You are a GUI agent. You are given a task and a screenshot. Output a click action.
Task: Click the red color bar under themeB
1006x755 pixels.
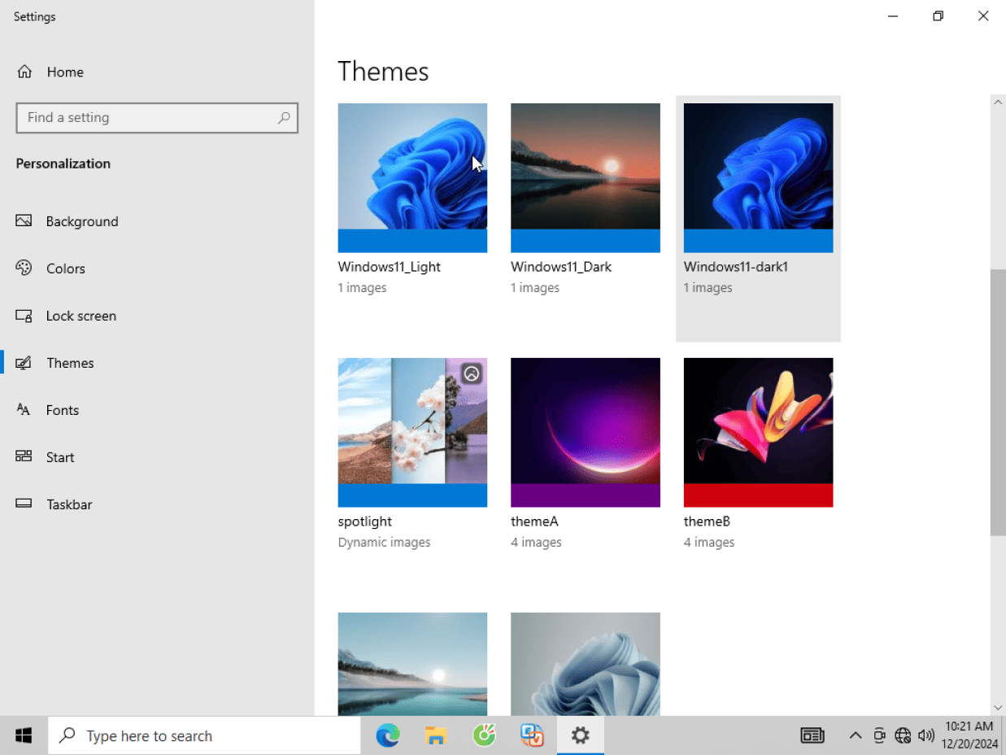tap(758, 495)
